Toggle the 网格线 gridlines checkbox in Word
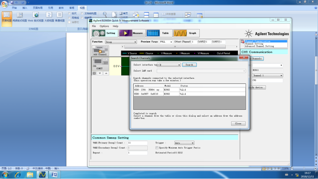Image resolution: width=318 pixels, height=179 pixels. pos(69,18)
